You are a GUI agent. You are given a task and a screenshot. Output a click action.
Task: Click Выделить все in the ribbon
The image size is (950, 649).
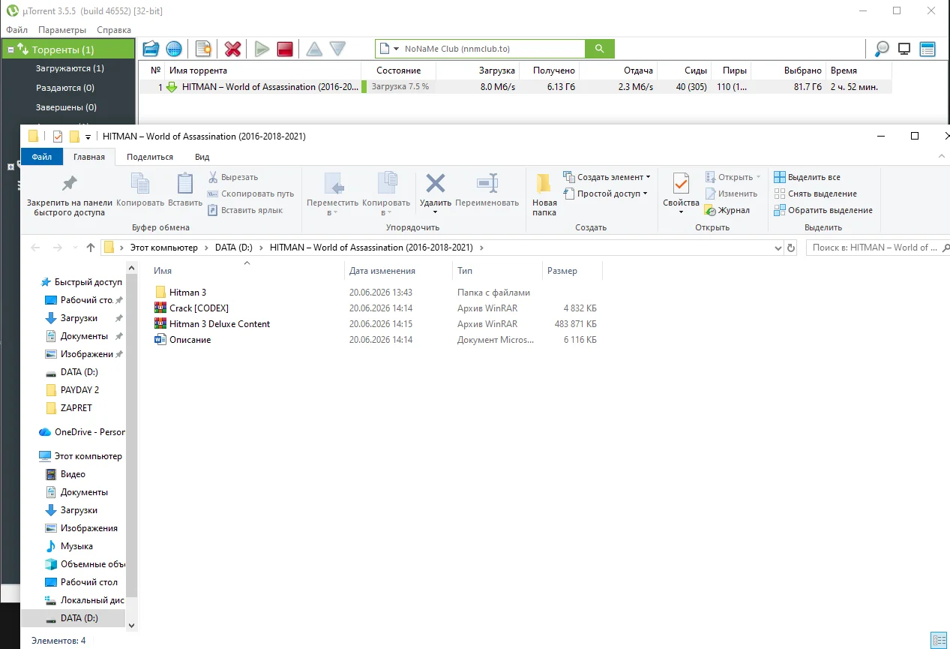807,177
